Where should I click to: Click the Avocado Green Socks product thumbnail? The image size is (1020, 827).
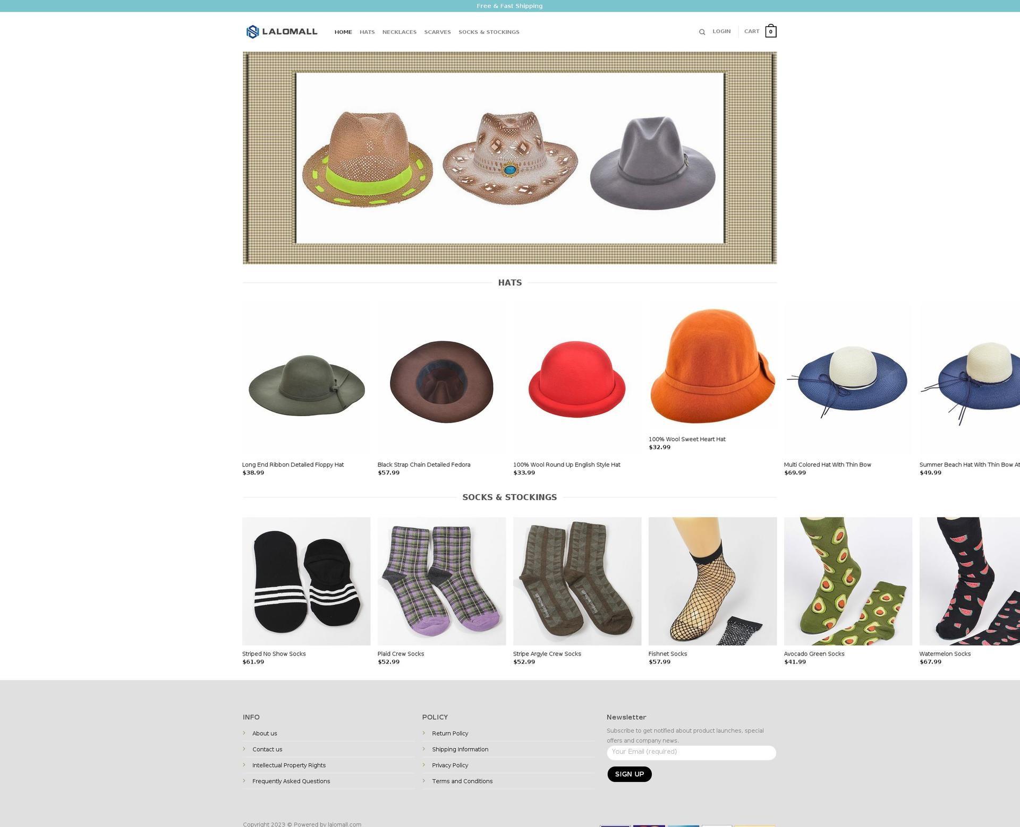click(848, 581)
